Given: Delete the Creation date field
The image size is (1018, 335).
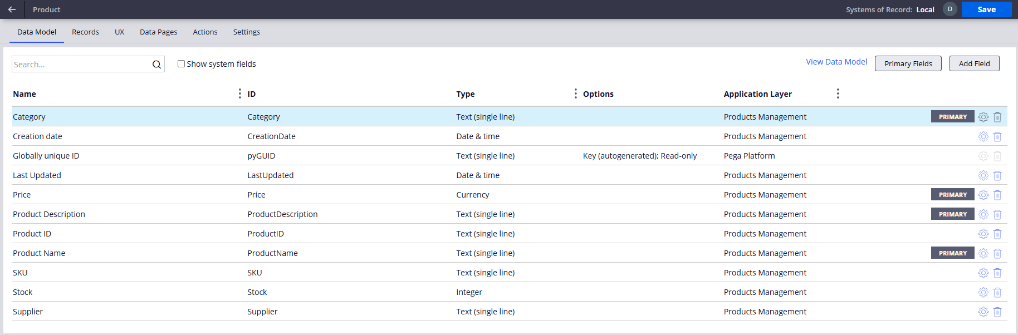Looking at the screenshot, I should click(x=997, y=136).
